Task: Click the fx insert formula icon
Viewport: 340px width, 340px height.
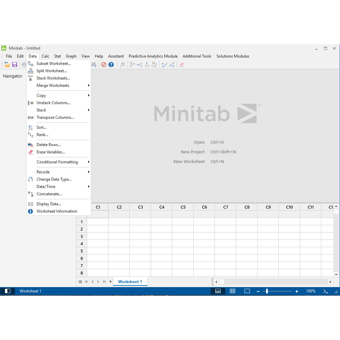Action: pos(122,65)
